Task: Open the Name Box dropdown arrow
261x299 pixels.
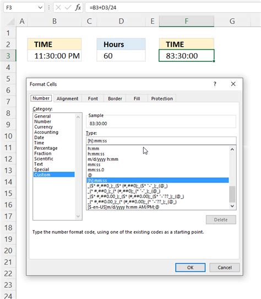Action: pos(40,8)
